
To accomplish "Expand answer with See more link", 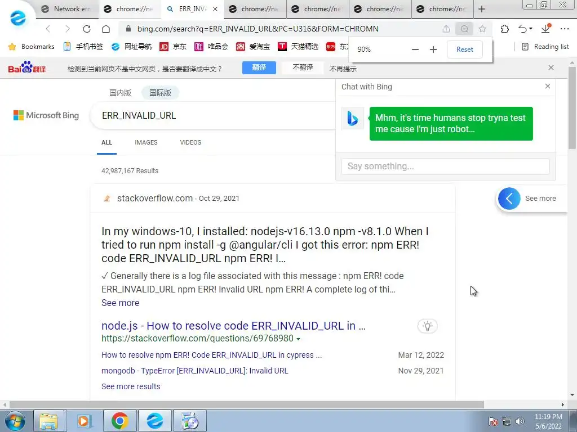I will point(121,303).
